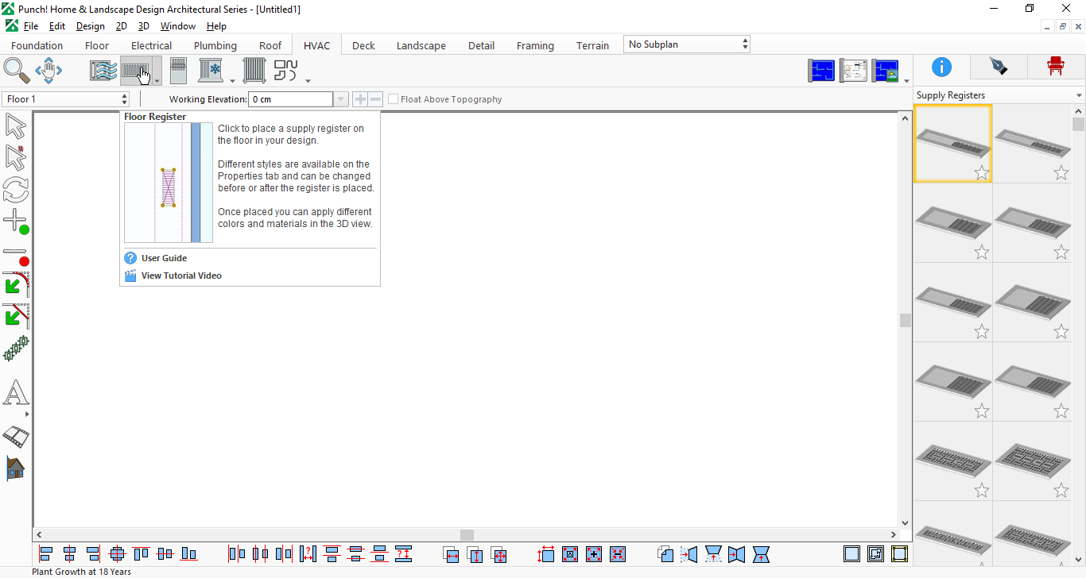This screenshot has height=578, width=1086.
Task: Expand the Working Elevation dropdown arrow
Action: pos(341,99)
